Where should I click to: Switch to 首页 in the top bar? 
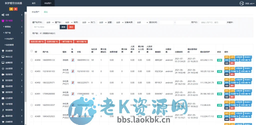click(x=34, y=3)
